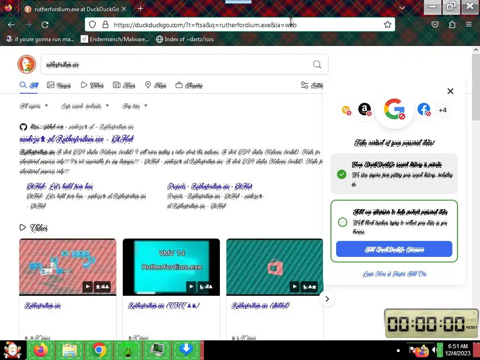Screen dimensions: 480x360
Task: Switch to the Maps search tab
Action: click(x=156, y=85)
